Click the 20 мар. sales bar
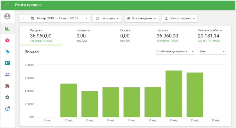236x128 pixels. tap(174, 94)
